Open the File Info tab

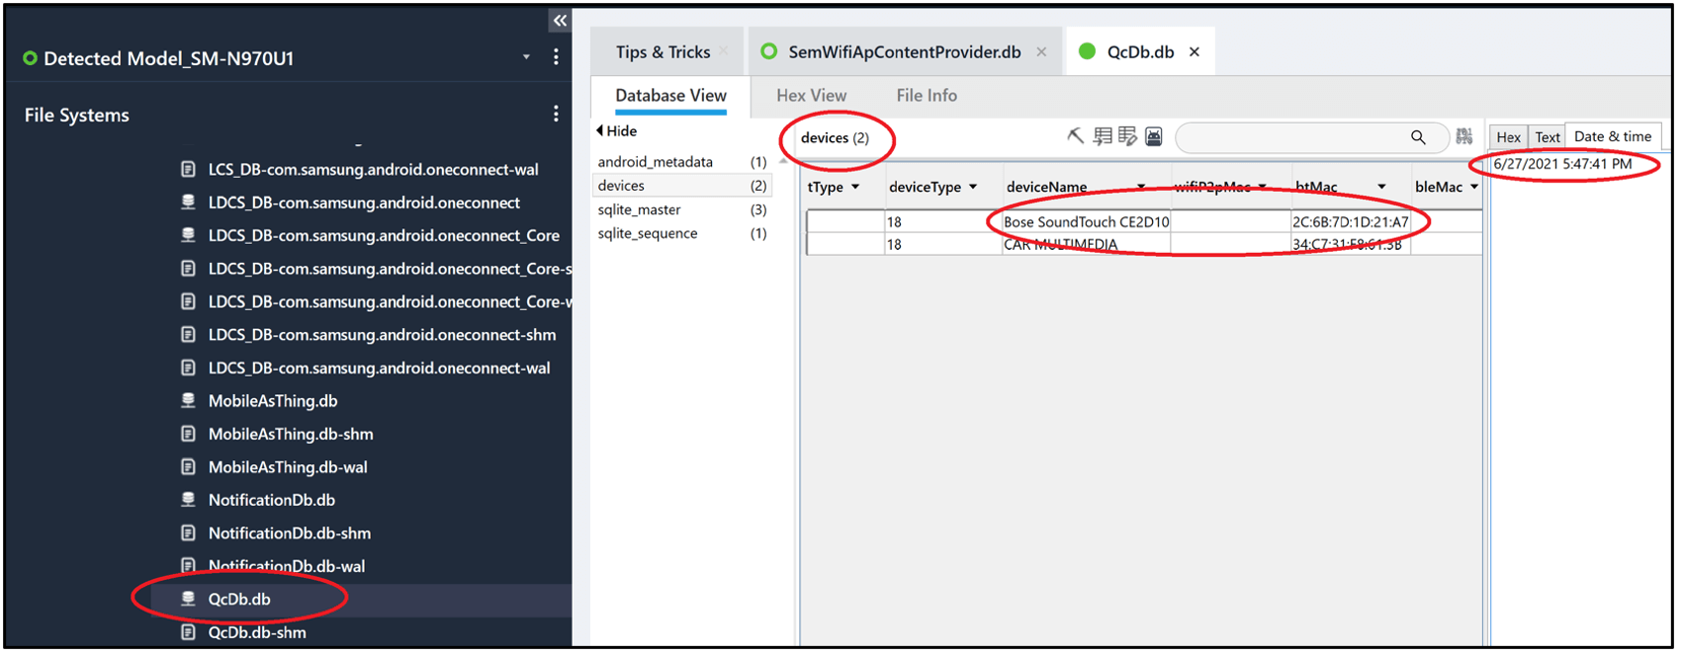(x=926, y=96)
